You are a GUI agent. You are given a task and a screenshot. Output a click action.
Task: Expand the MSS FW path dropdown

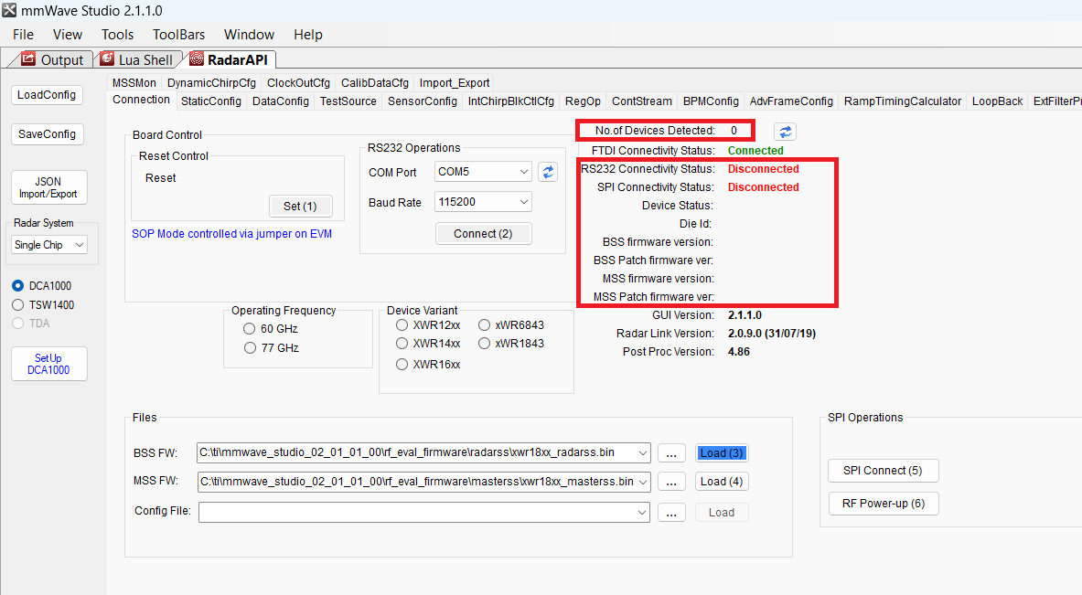(642, 482)
